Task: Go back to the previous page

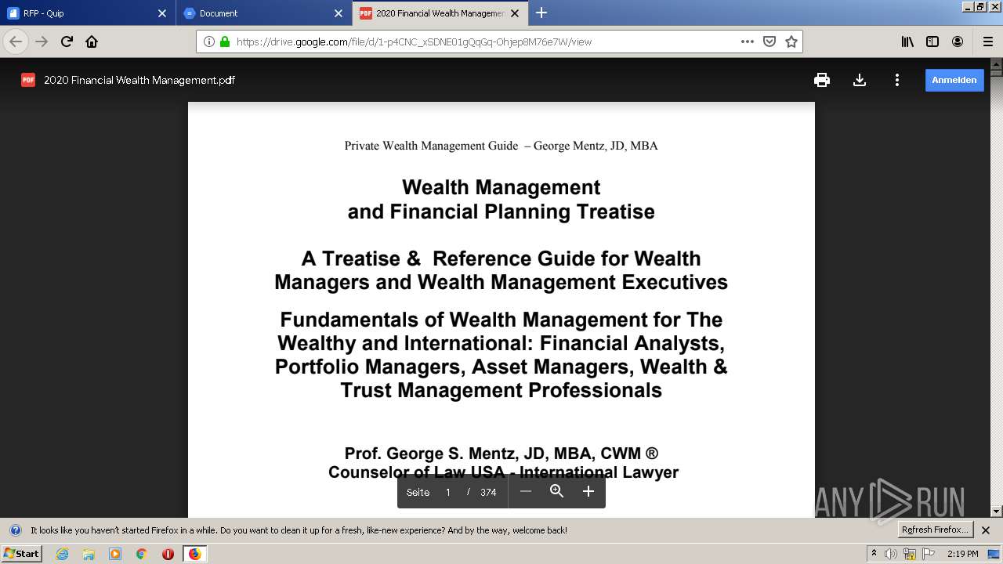Action: click(16, 42)
